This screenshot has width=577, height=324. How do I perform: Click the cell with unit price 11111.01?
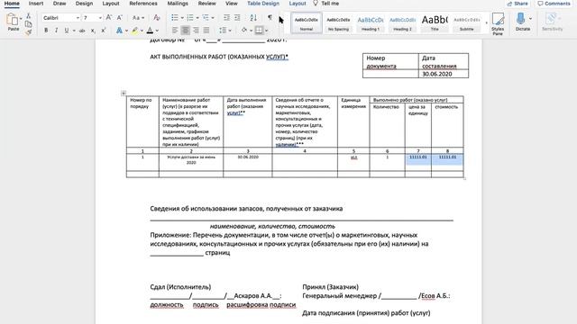tap(418, 162)
